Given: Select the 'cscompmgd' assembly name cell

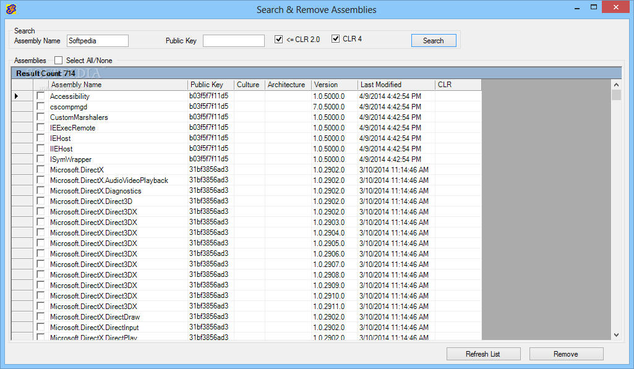Looking at the screenshot, I should pos(118,107).
